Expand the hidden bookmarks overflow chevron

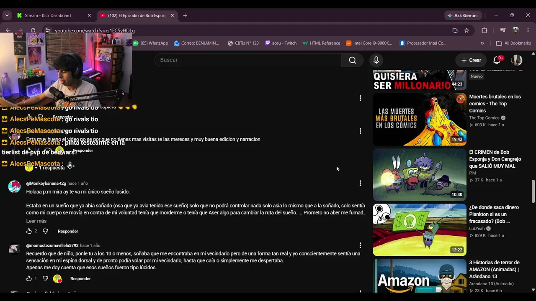coord(482,43)
